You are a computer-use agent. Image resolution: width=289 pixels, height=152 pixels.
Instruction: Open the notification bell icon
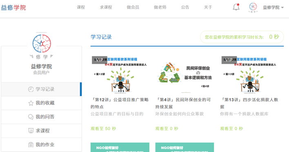point(236,7)
